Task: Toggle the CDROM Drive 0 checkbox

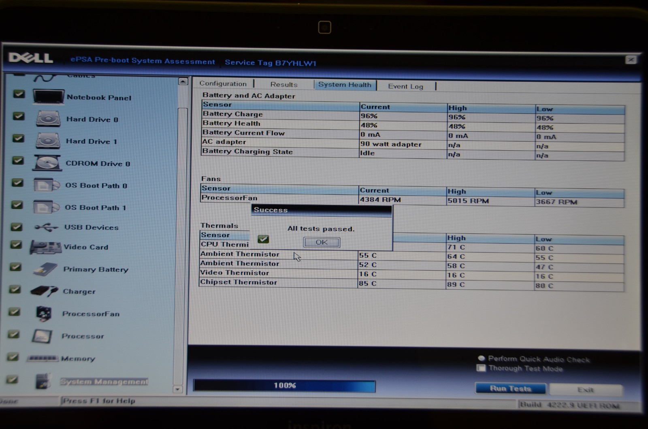Action: click(x=18, y=160)
